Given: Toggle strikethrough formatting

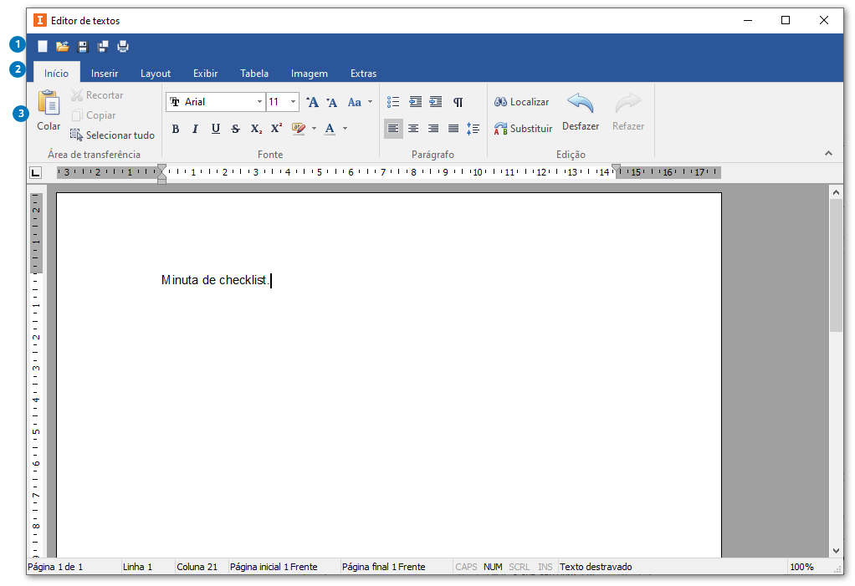Looking at the screenshot, I should (236, 129).
